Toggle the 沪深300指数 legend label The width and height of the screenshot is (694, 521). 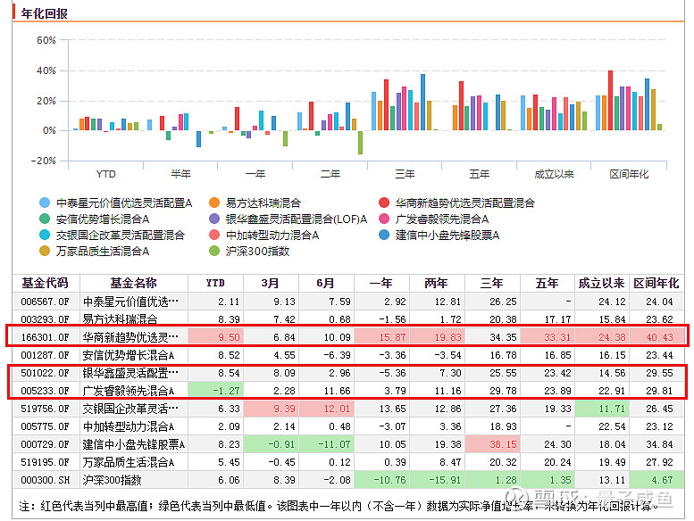click(x=257, y=251)
